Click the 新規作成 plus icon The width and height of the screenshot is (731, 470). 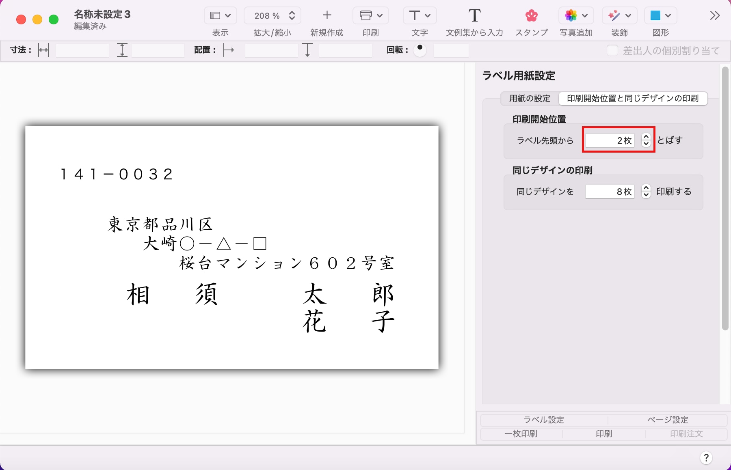[327, 15]
